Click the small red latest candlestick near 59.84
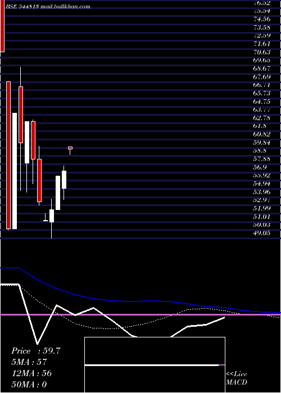 (70, 148)
